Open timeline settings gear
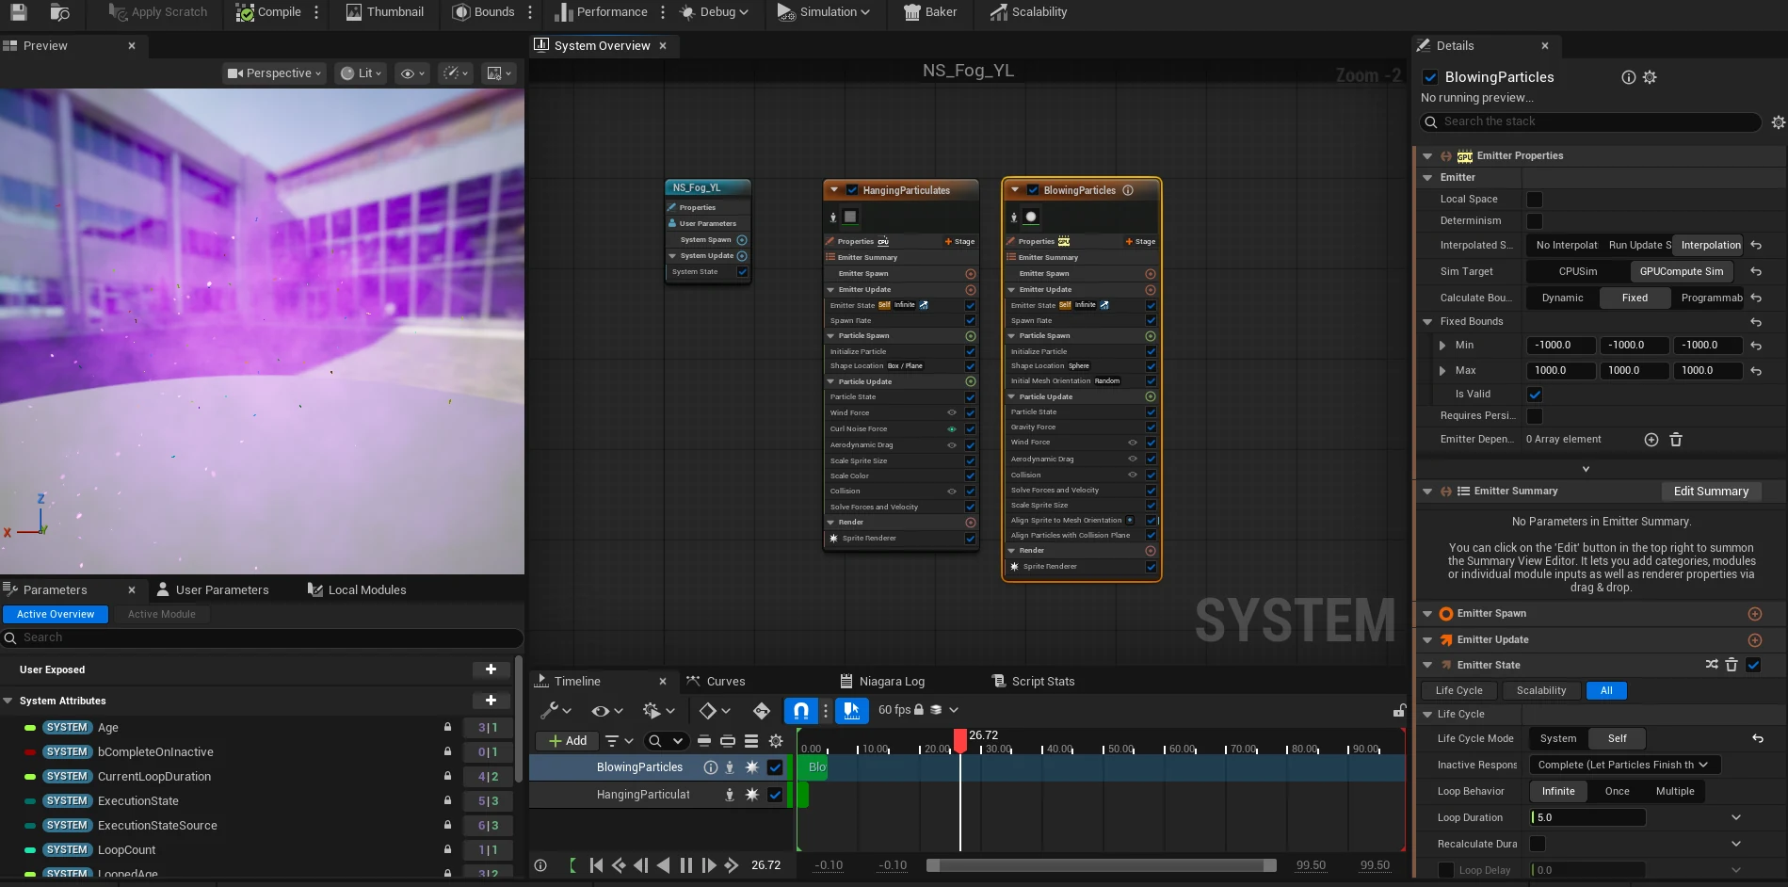Image resolution: width=1788 pixels, height=887 pixels. click(776, 741)
